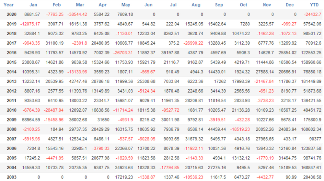Click the 44459.44 September 2008 cell

pyautogui.click(x=217, y=130)
